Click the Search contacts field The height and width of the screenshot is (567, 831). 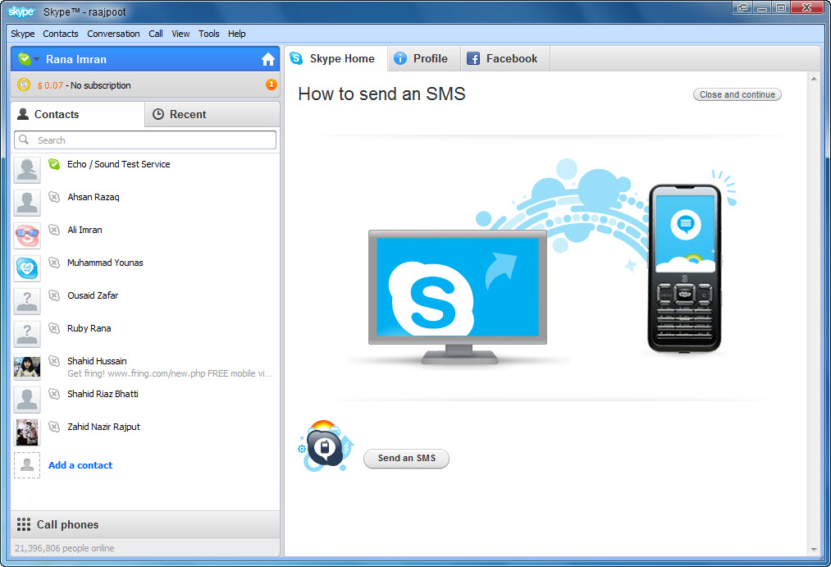pyautogui.click(x=145, y=139)
